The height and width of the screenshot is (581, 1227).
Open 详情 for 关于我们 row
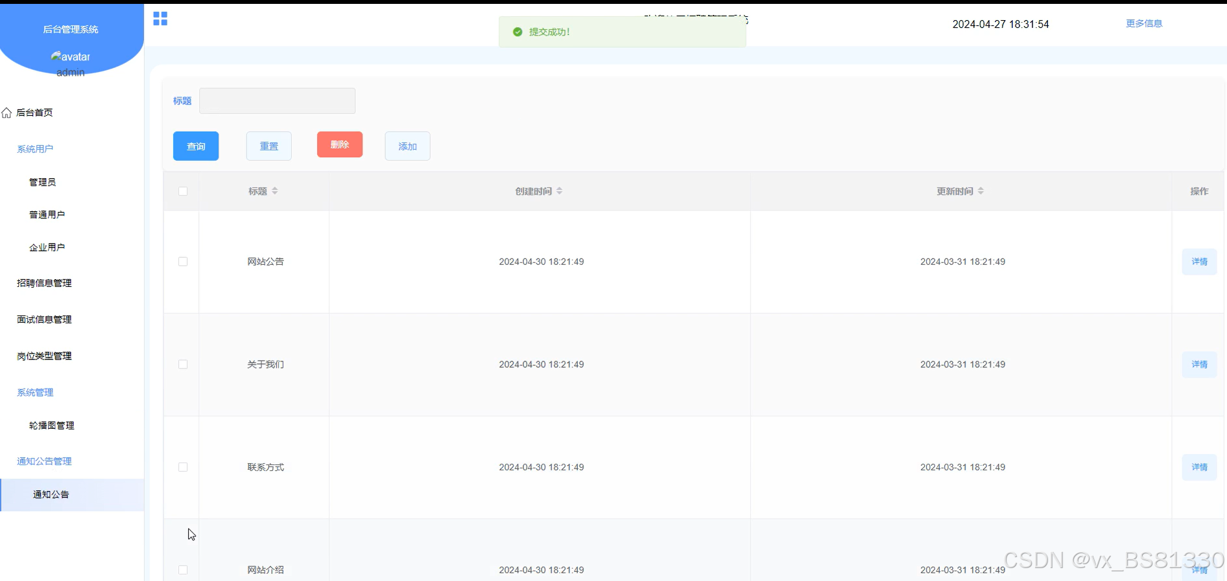[x=1199, y=365]
